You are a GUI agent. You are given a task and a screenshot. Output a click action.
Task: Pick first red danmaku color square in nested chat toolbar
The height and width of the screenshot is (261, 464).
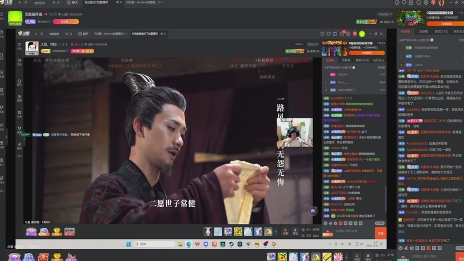click(x=340, y=223)
